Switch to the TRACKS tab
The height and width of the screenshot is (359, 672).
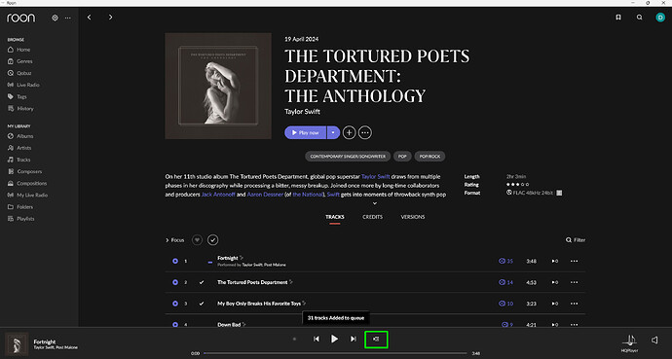pyautogui.click(x=335, y=217)
